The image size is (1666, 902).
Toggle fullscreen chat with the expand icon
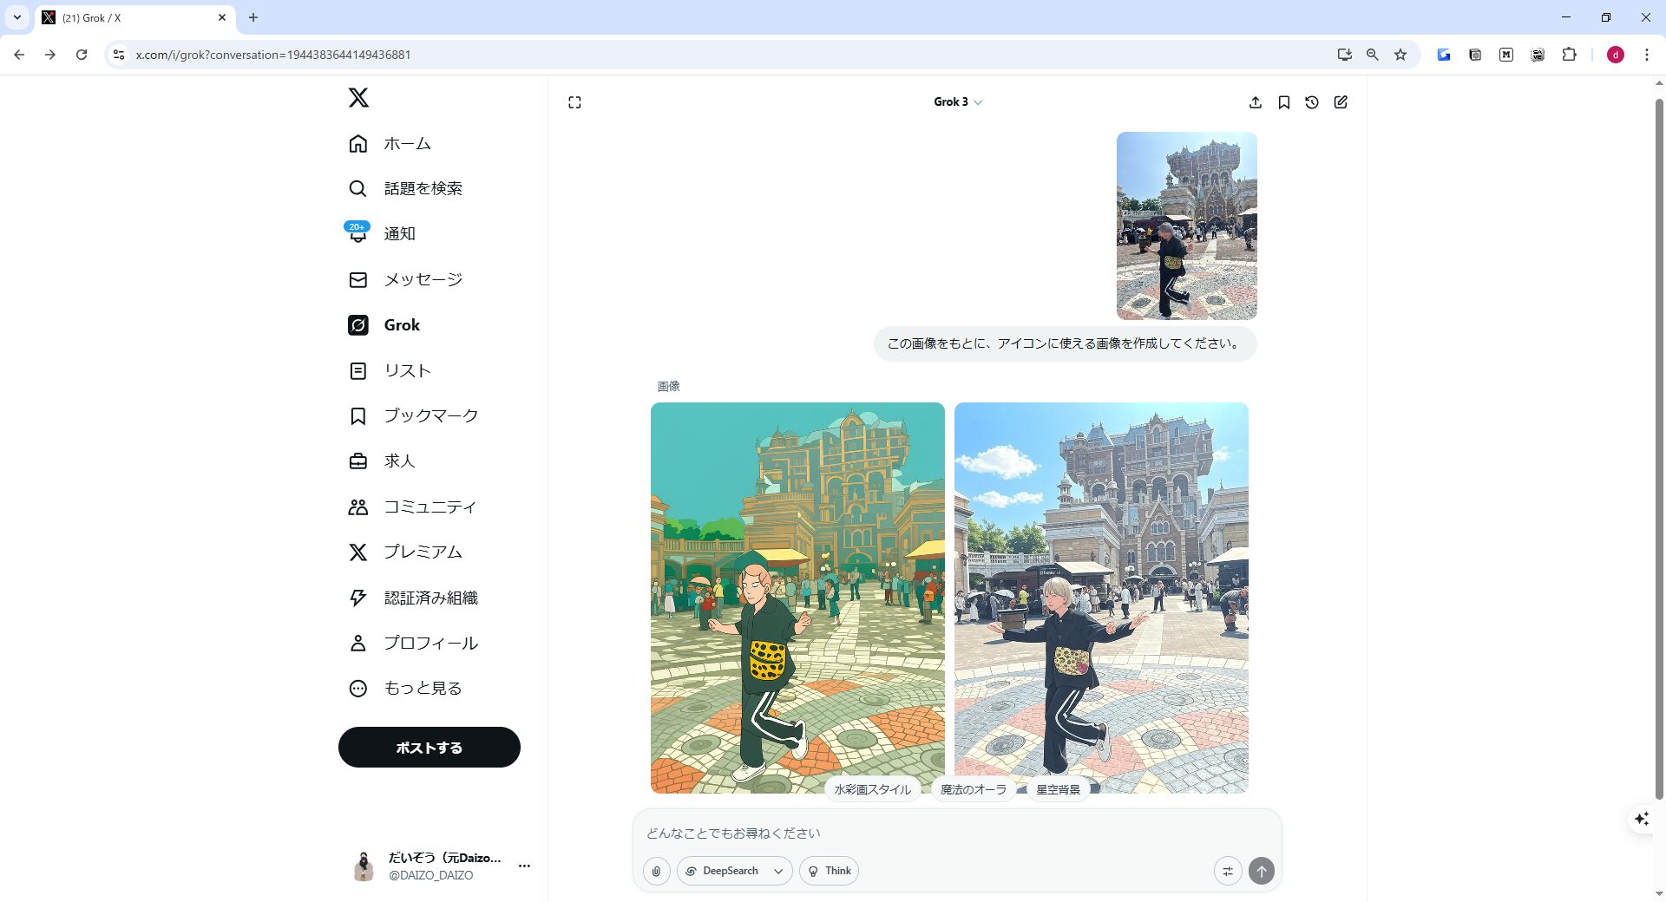574,101
